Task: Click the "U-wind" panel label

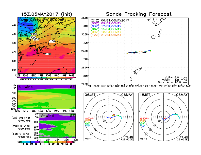Action: (x=26, y=87)
